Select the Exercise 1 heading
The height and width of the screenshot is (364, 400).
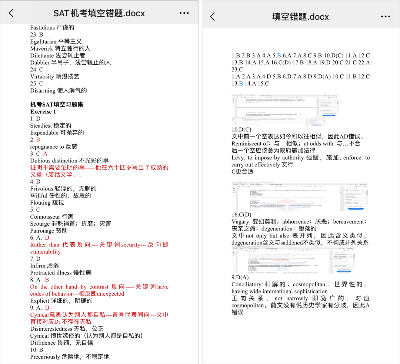pos(43,112)
